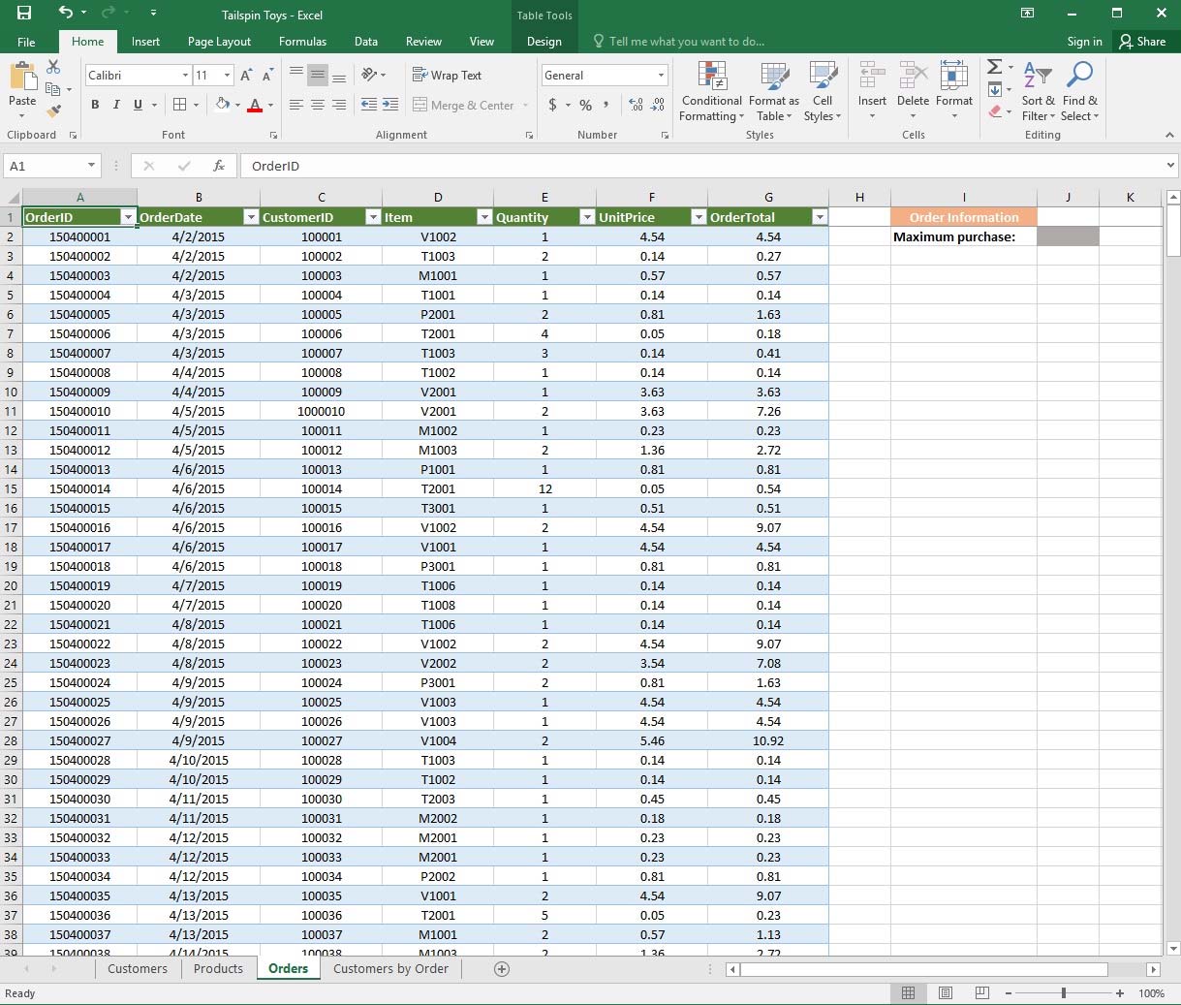Click the AutoSum sigma icon

(994, 67)
